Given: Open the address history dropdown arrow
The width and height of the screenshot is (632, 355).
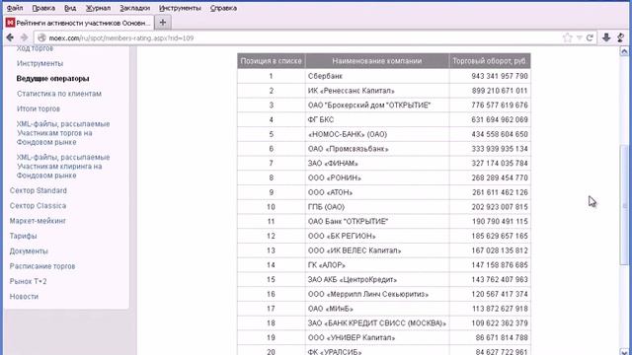Looking at the screenshot, I should [x=580, y=37].
